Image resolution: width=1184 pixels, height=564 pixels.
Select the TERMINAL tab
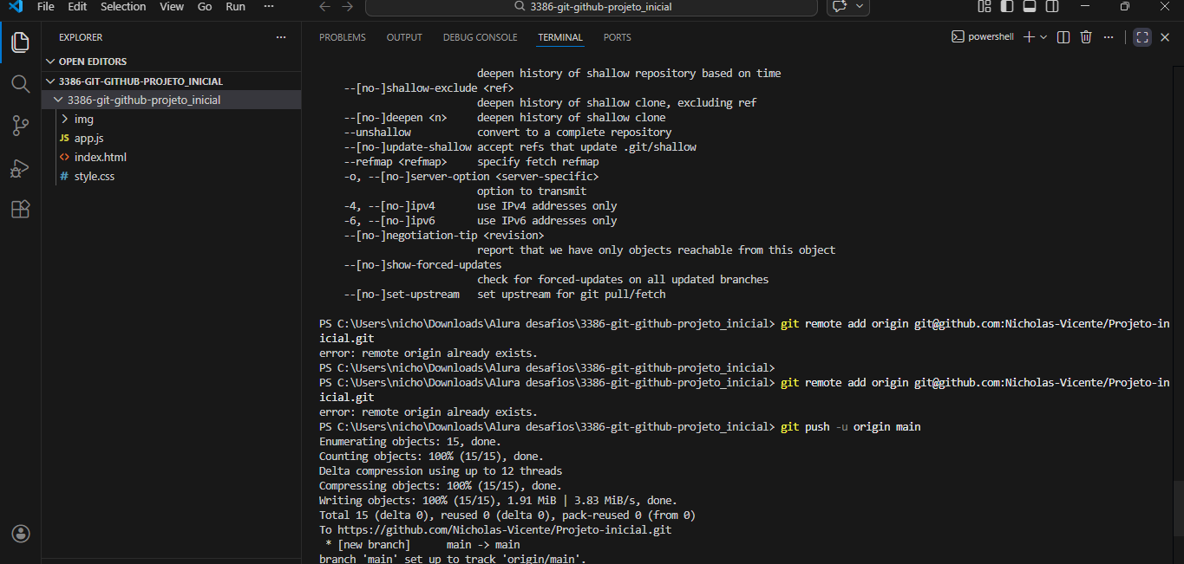tap(560, 37)
